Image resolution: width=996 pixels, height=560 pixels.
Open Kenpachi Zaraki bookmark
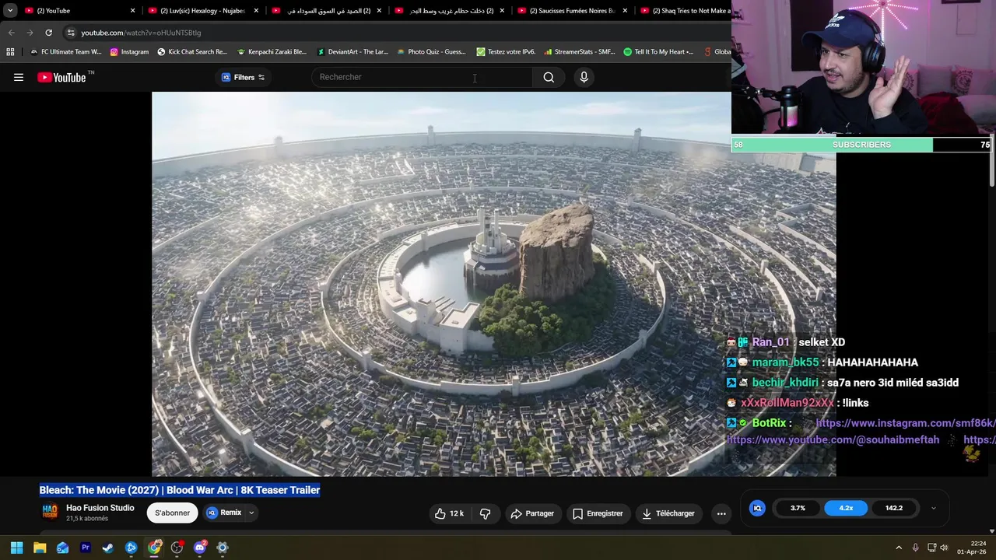click(272, 52)
